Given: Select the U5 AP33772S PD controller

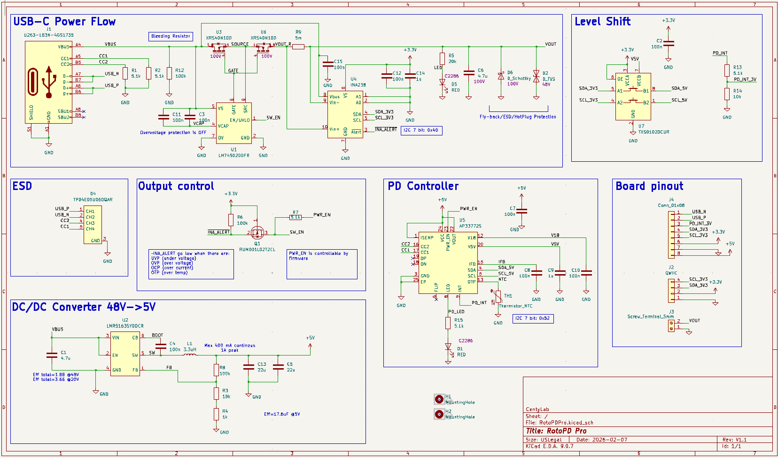Looking at the screenshot, I should coord(448,263).
